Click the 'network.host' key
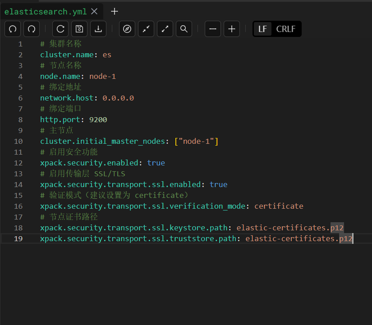 [x=67, y=98]
